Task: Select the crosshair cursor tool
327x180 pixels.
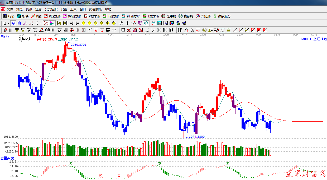Action: tap(128, 23)
